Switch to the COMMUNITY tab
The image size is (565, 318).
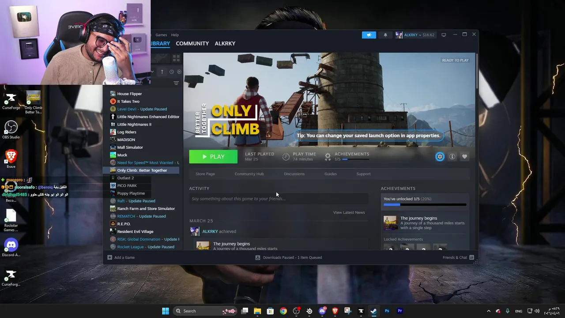click(x=192, y=43)
